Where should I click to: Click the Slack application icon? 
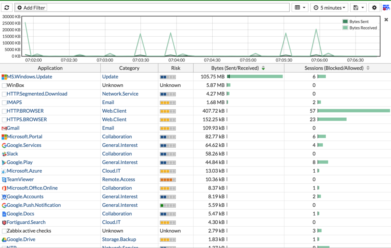click(x=4, y=154)
